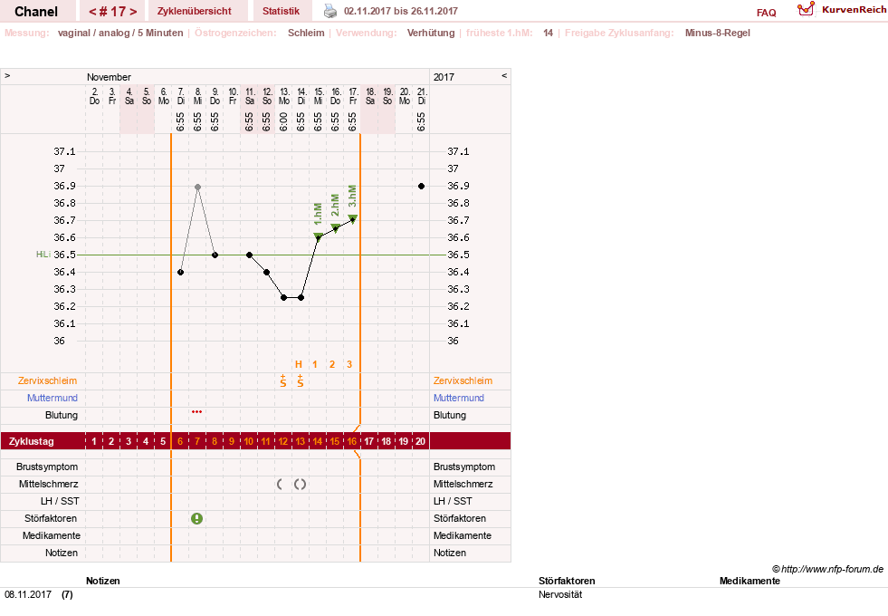Select the grey excluded 36.9 temperature point

pos(197,187)
